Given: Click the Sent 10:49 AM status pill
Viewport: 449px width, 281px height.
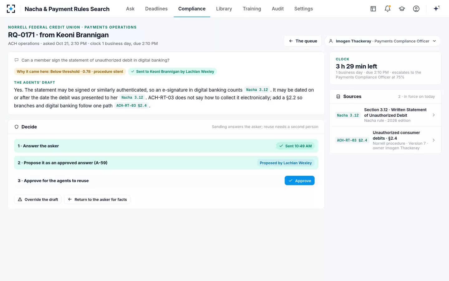Looking at the screenshot, I should (295, 146).
